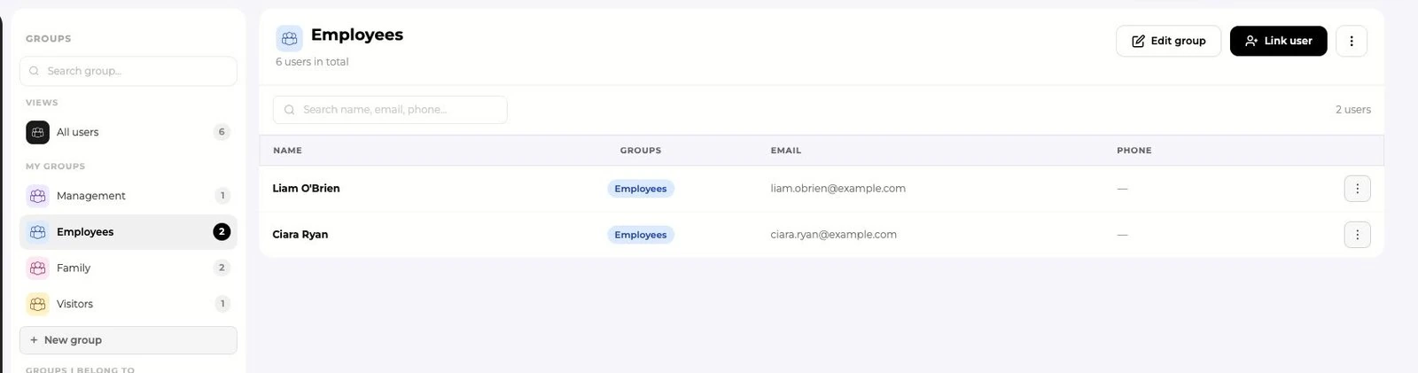
Task: Click Employees tag in Ciara Ryan row
Action: (641, 235)
